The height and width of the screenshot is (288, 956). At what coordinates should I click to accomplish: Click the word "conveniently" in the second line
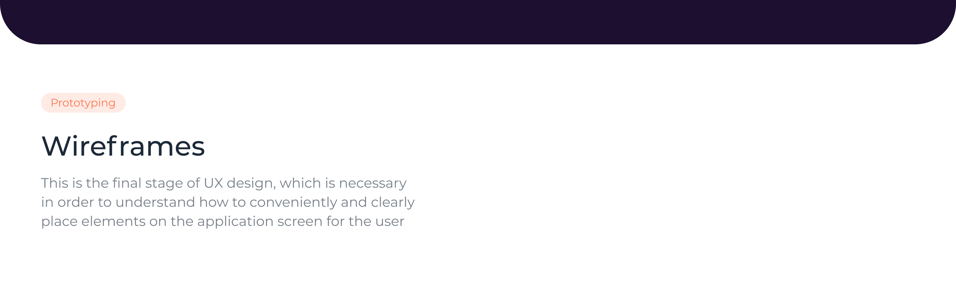pyautogui.click(x=293, y=202)
